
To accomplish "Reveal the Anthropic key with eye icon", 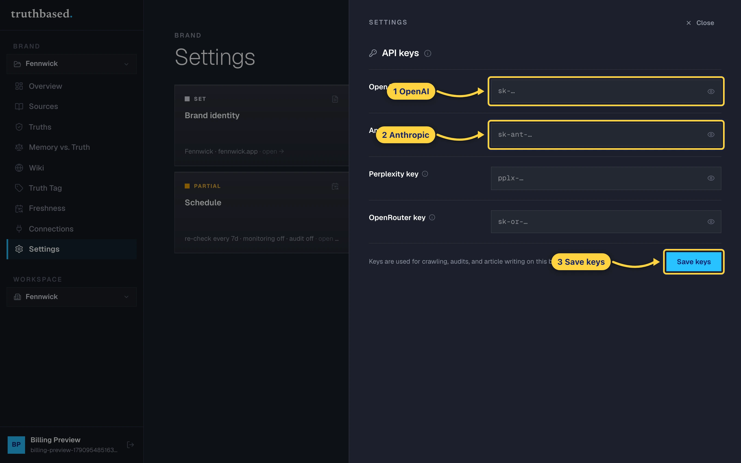I will click(x=711, y=135).
